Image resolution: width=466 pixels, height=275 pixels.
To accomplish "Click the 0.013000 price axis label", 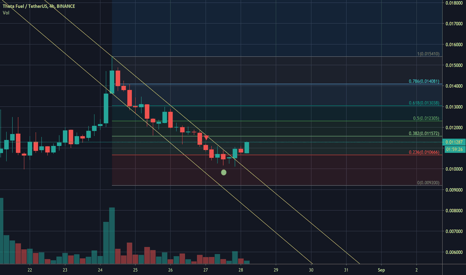I will (454, 106).
